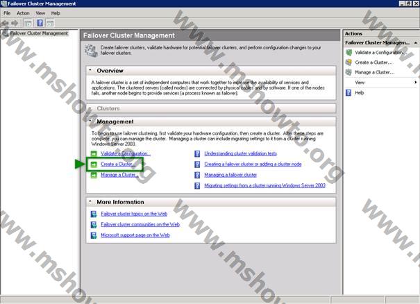The width and height of the screenshot is (420, 304).
Task: Click Manage a Cluster... in Actions pane
Action: [x=375, y=72]
